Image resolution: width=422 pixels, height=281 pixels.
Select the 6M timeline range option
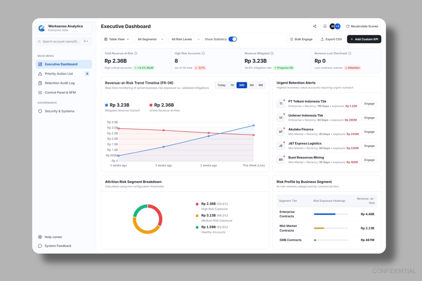(x=261, y=85)
